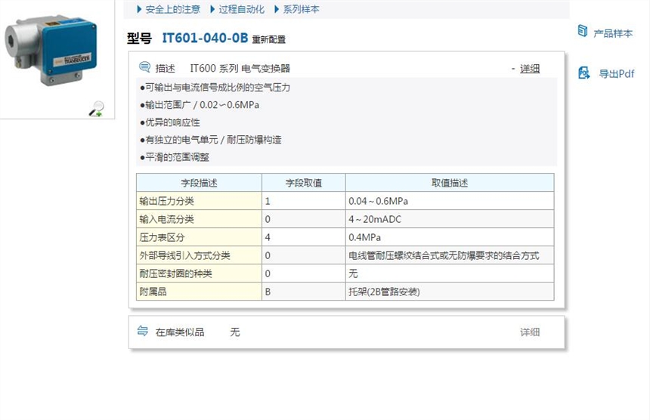Click the 导出Pdf text label
This screenshot has height=420, width=650.
click(616, 74)
